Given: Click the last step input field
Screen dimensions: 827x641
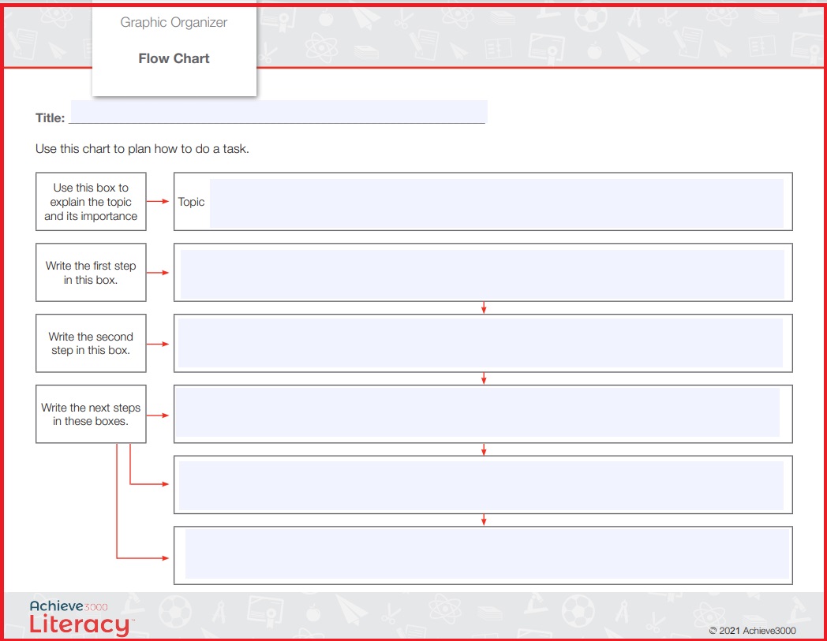Looking at the screenshot, I should click(x=487, y=554).
